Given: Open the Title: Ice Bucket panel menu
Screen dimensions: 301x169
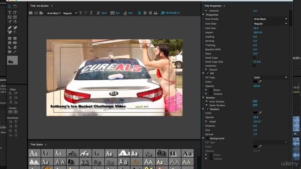Looking at the screenshot, I should click(52, 6).
